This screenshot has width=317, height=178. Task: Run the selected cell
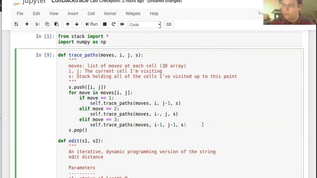[92, 24]
